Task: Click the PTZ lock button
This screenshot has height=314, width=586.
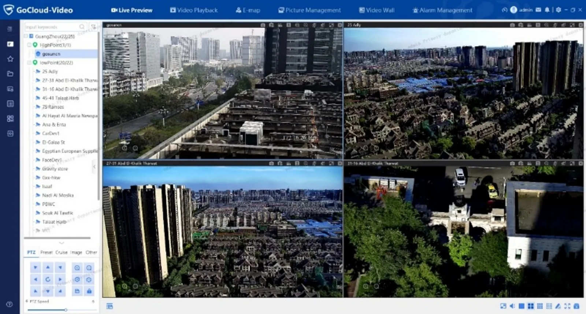Action: (89, 291)
